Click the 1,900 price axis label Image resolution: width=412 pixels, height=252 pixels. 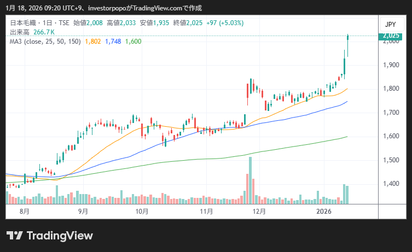pyautogui.click(x=390, y=65)
